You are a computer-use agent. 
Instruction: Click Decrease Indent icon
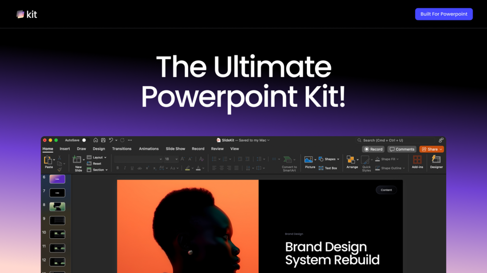coord(240,159)
